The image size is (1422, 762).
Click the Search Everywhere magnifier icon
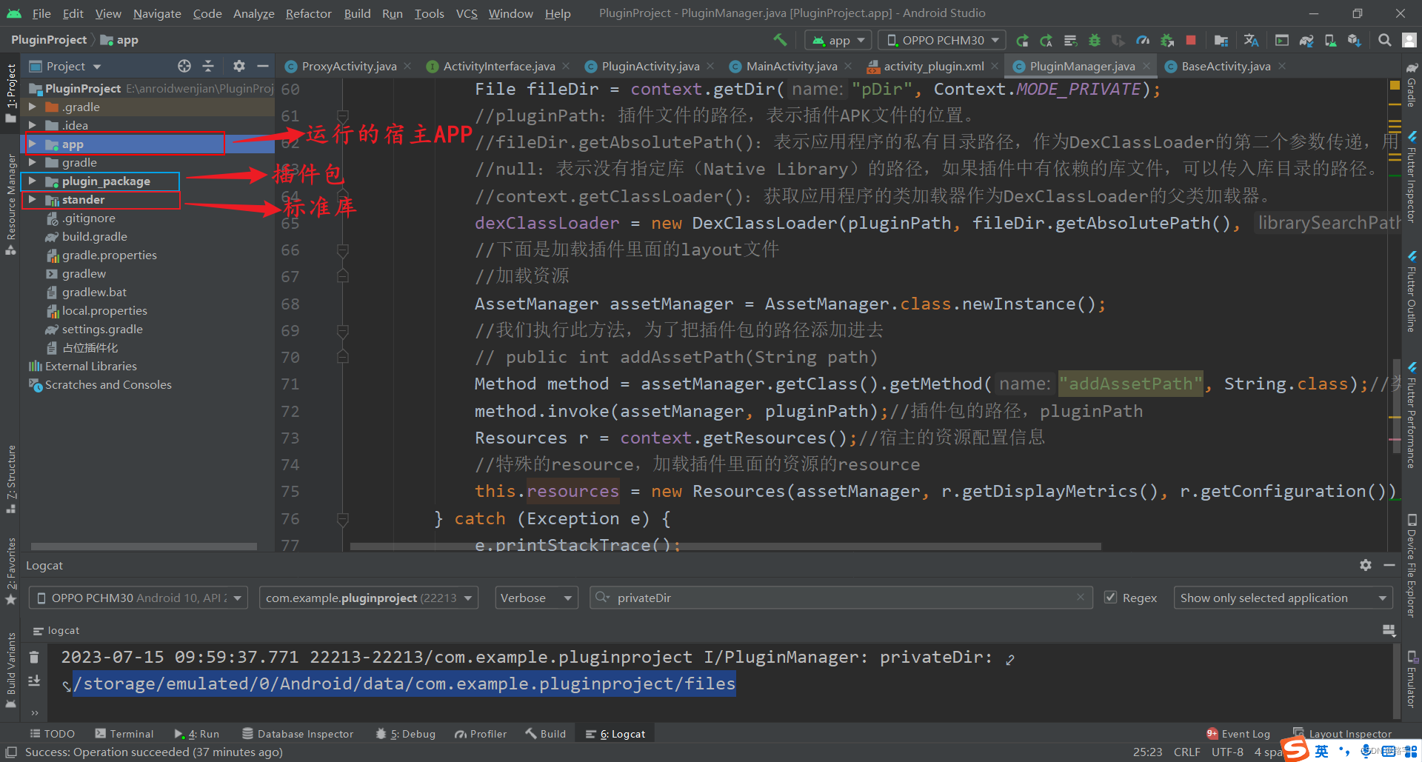pos(1384,40)
